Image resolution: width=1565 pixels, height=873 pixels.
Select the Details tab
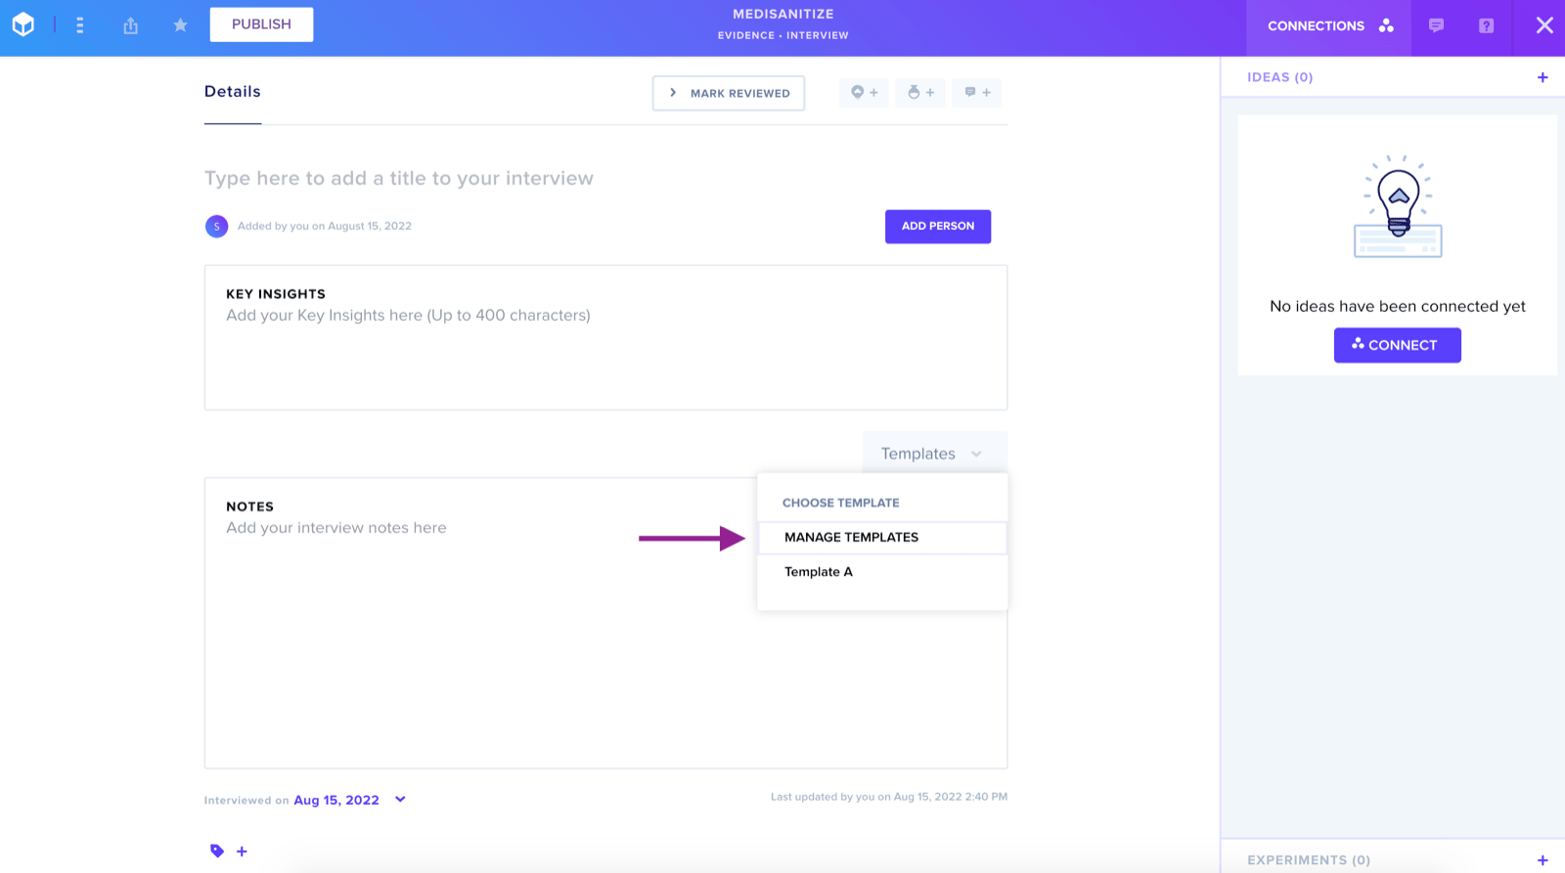click(x=233, y=92)
